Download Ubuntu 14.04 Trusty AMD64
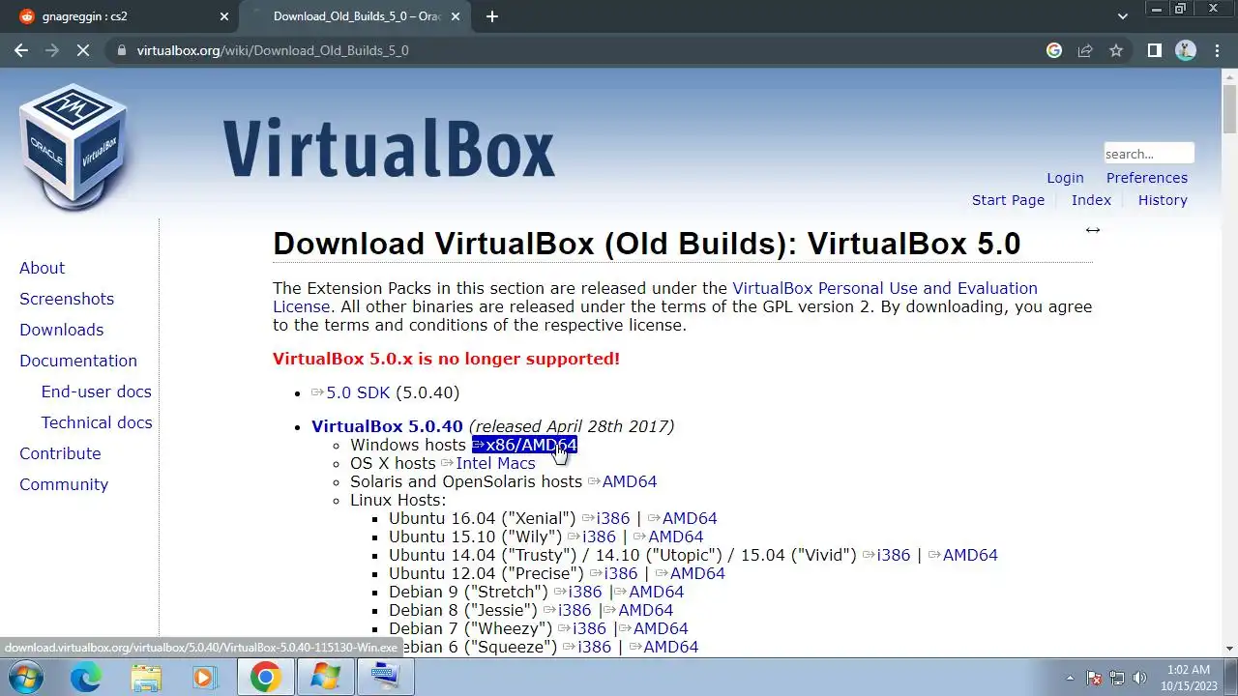 [x=963, y=555]
